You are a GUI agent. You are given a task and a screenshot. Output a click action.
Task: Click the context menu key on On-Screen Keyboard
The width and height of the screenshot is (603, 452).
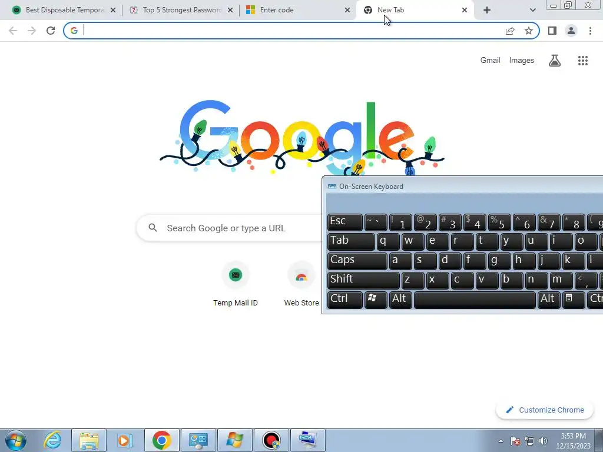[x=573, y=300]
